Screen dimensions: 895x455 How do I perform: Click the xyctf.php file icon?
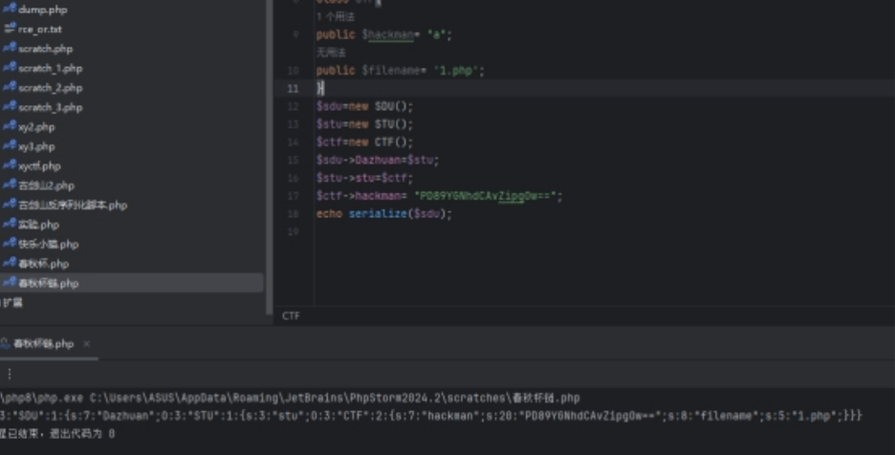pyautogui.click(x=10, y=166)
